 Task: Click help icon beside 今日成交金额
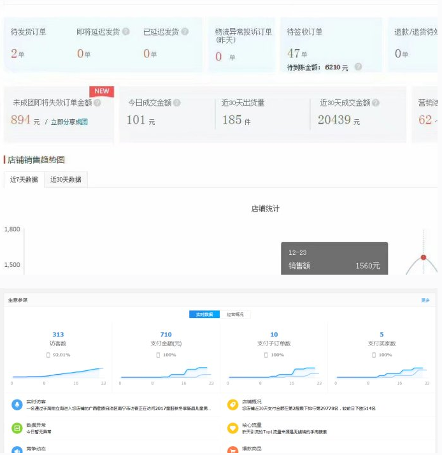tap(176, 103)
